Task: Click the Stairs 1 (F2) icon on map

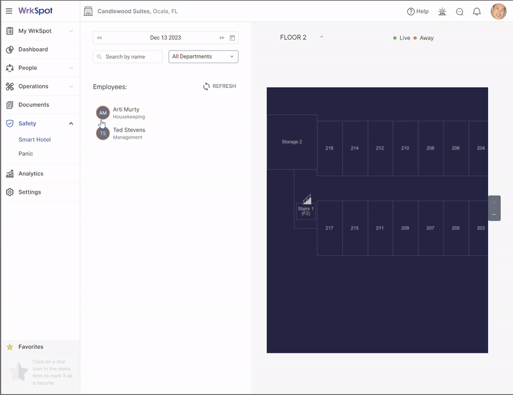Action: (x=307, y=200)
